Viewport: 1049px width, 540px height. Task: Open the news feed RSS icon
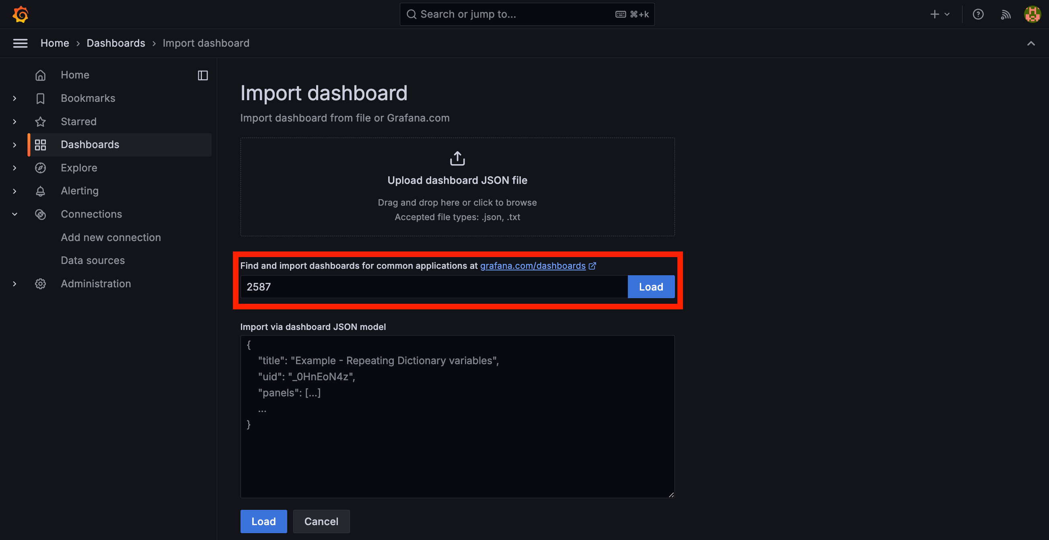pos(1006,14)
